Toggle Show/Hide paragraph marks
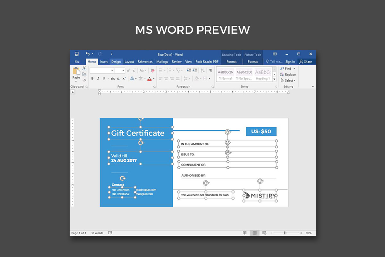 (210, 70)
